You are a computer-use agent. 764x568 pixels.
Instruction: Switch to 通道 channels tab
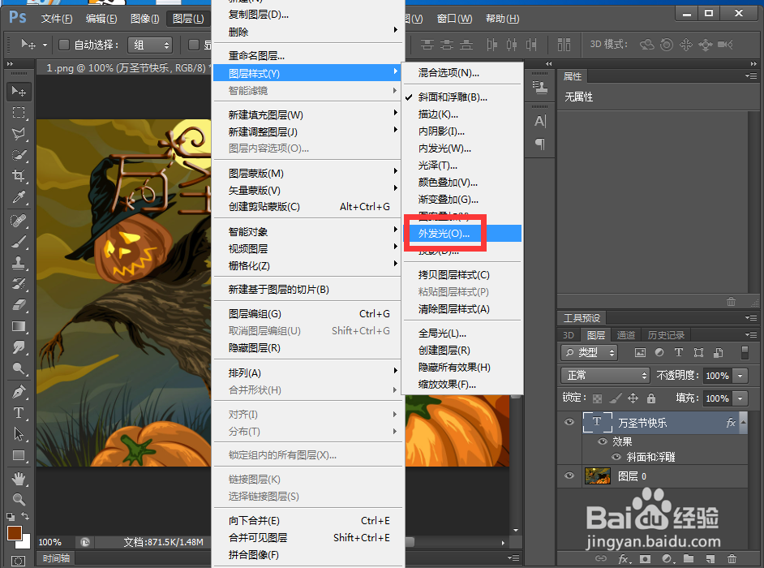pyautogui.click(x=625, y=335)
